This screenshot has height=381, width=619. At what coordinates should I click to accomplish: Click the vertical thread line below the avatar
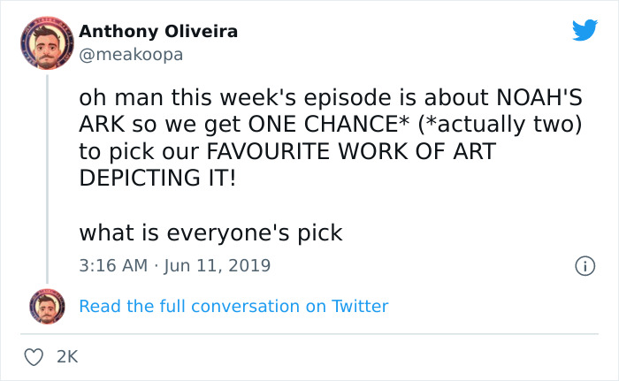[47, 177]
